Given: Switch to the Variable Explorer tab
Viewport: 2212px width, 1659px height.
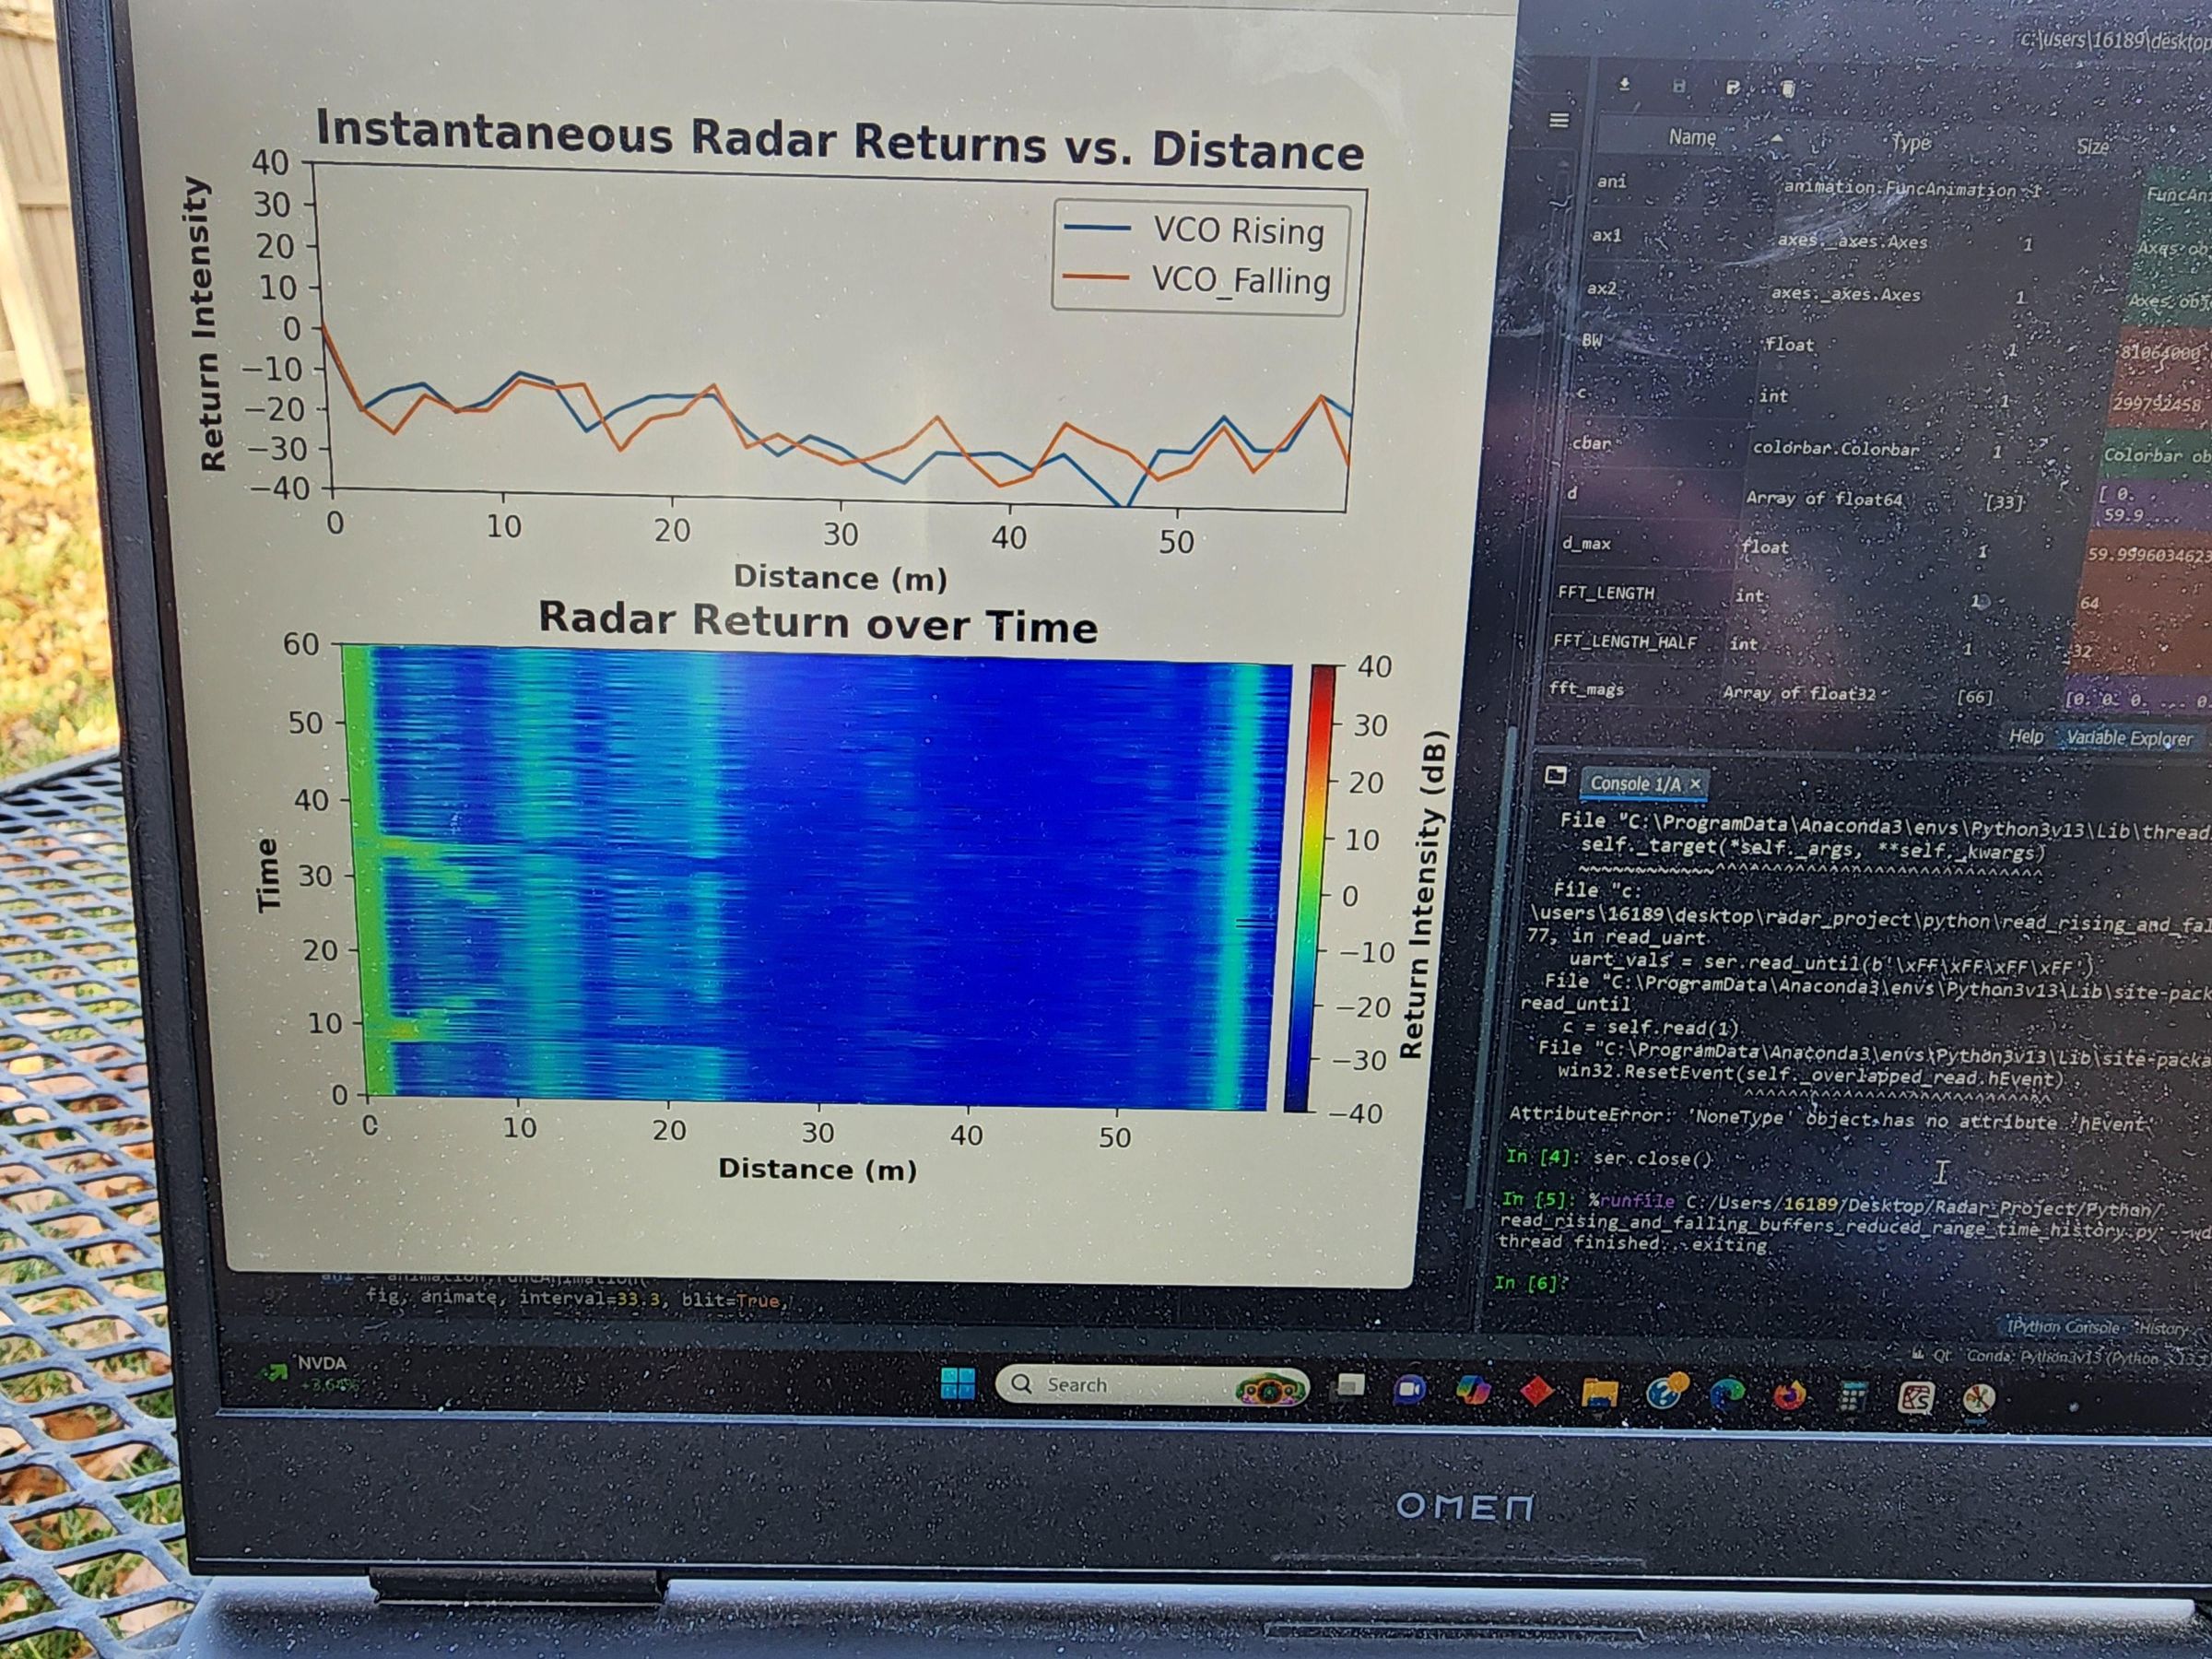Looking at the screenshot, I should point(2129,738).
